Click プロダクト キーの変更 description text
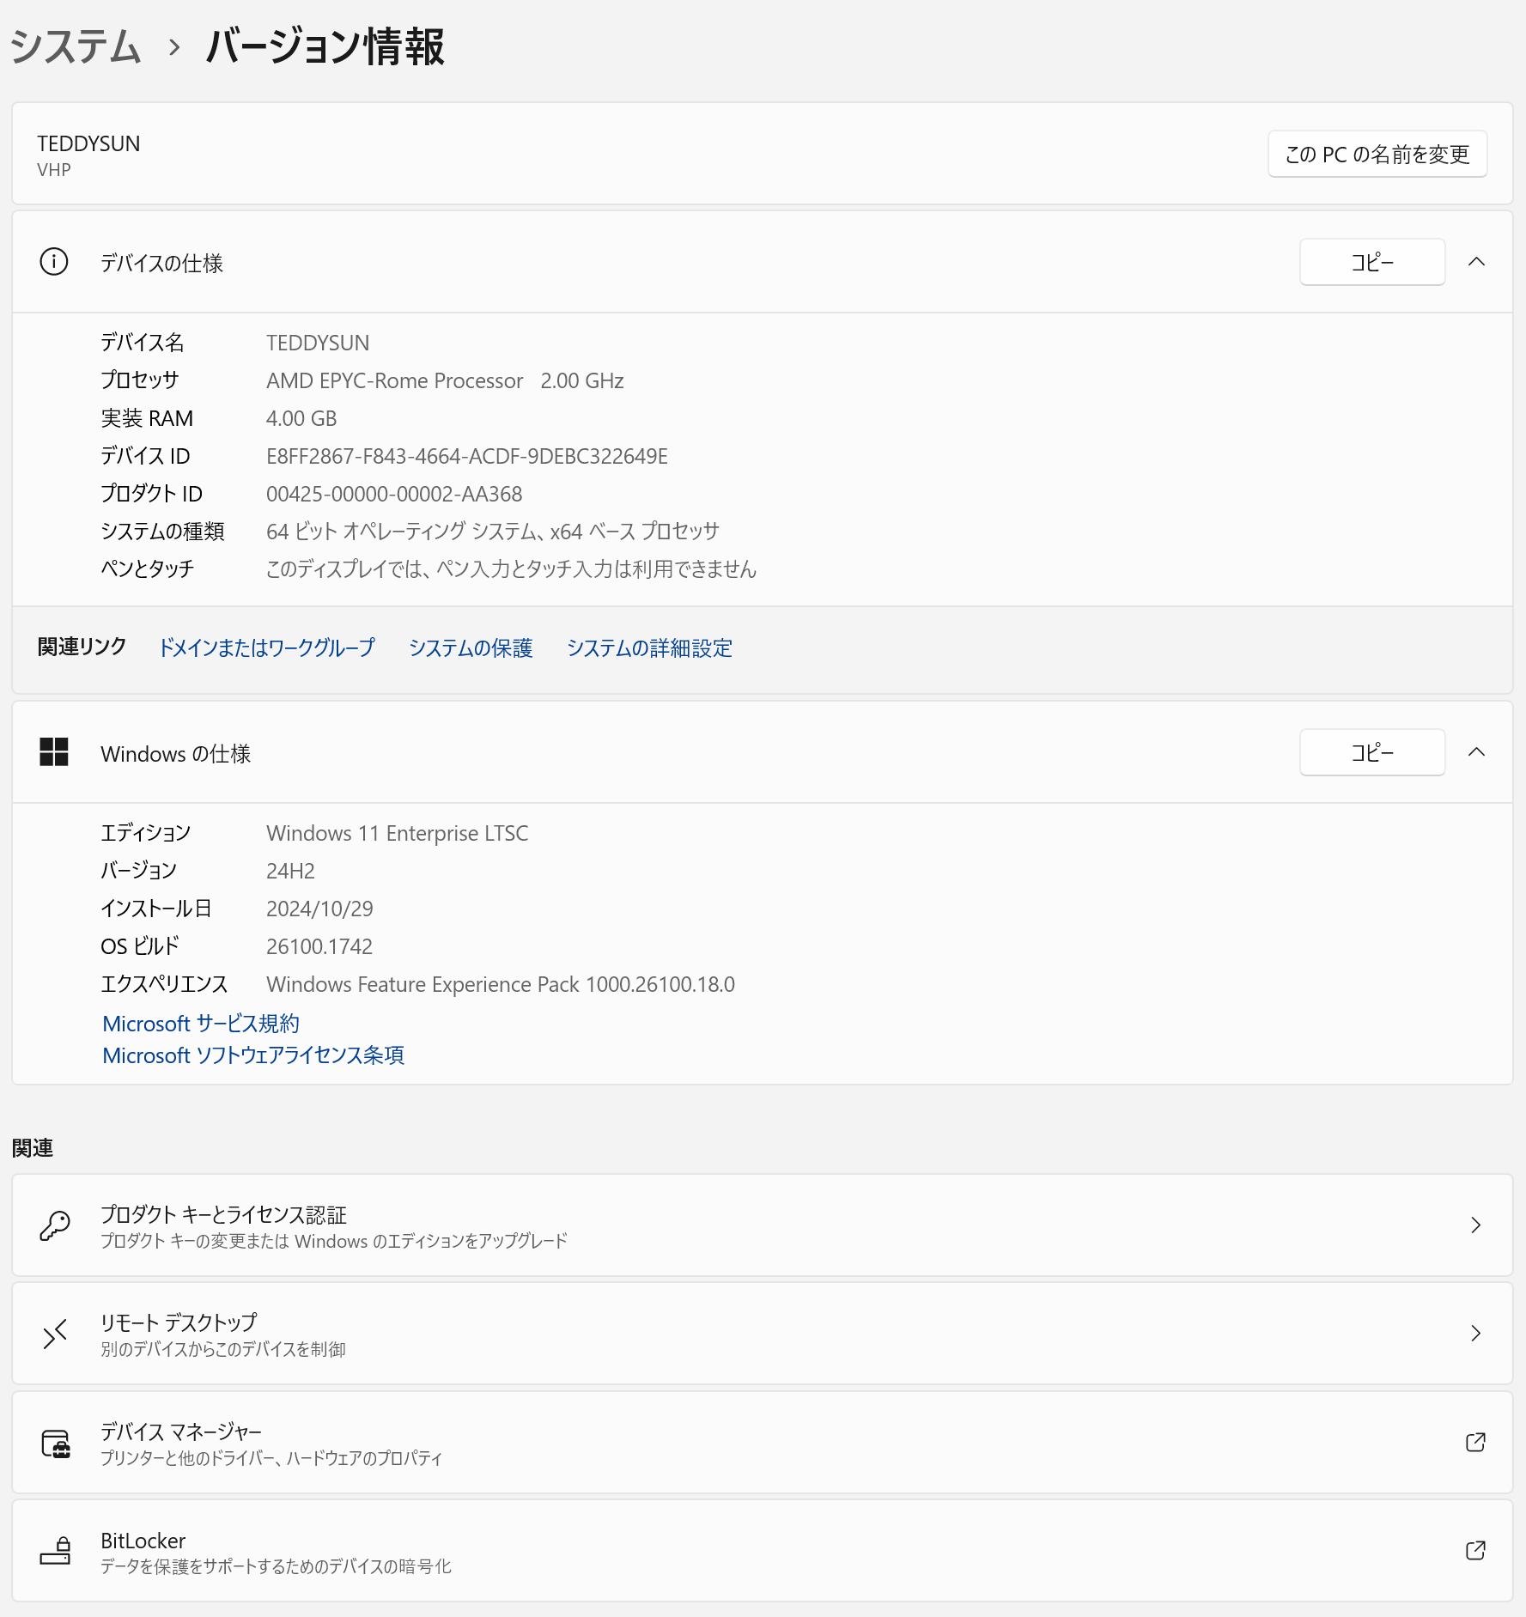 334,1241
